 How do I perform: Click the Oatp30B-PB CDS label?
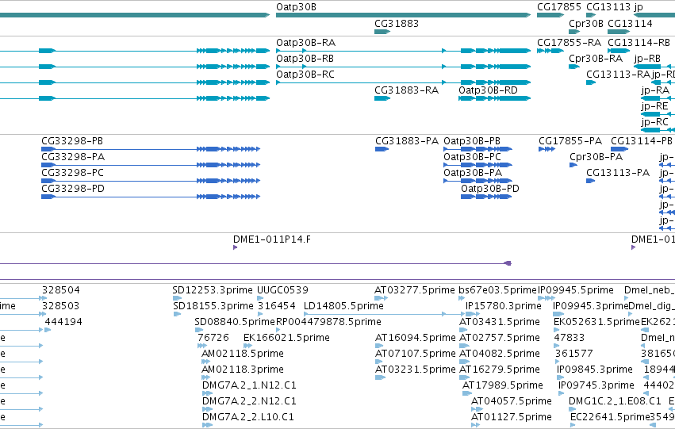pyautogui.click(x=472, y=141)
